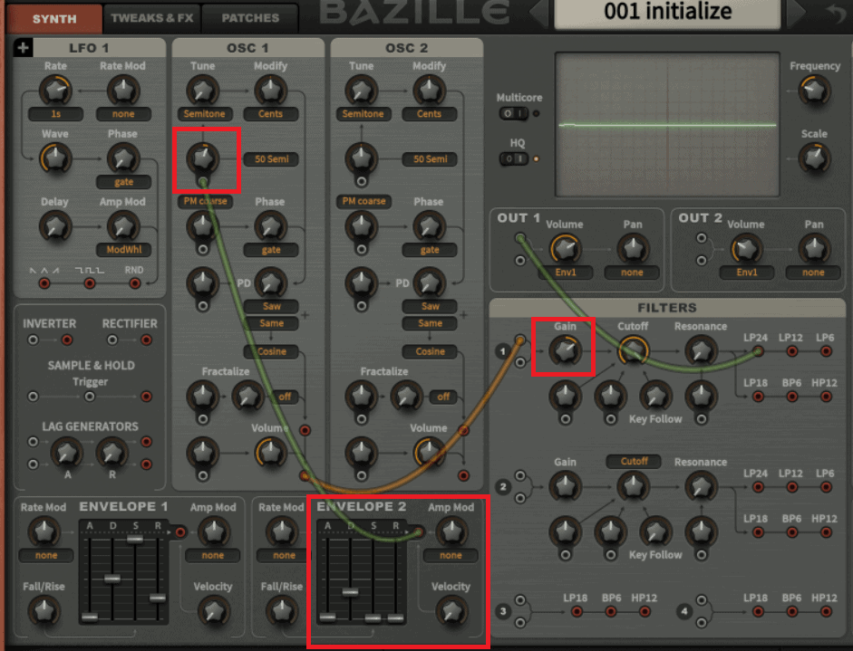Viewport: 853px width, 651px height.
Task: Toggle the OSC 1 Fractalize off selector
Action: tap(285, 397)
